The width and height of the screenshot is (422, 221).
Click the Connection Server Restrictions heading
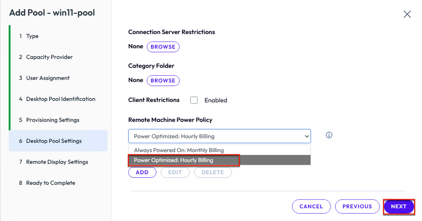172,32
